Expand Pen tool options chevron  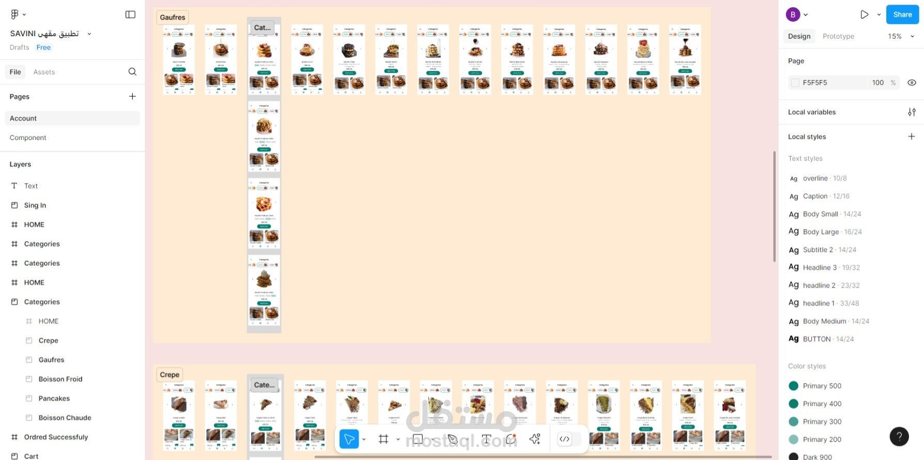point(467,439)
